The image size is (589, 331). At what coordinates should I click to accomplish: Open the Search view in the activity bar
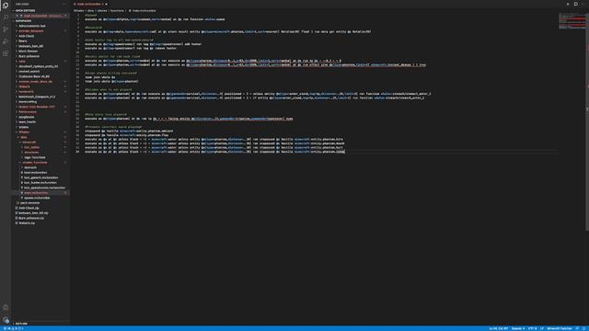[x=6, y=17]
